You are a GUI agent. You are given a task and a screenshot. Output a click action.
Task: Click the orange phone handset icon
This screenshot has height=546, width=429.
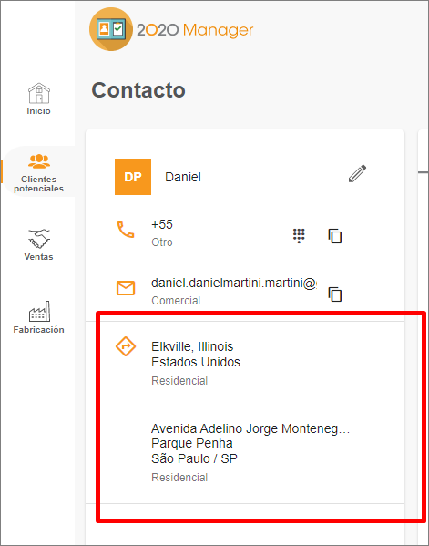126,230
